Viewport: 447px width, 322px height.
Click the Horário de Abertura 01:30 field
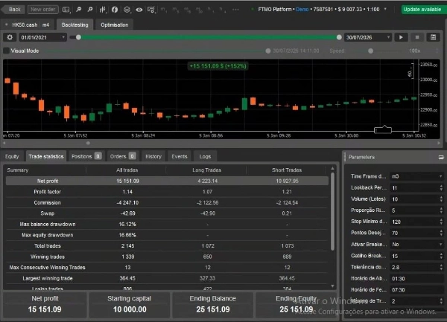416,278
